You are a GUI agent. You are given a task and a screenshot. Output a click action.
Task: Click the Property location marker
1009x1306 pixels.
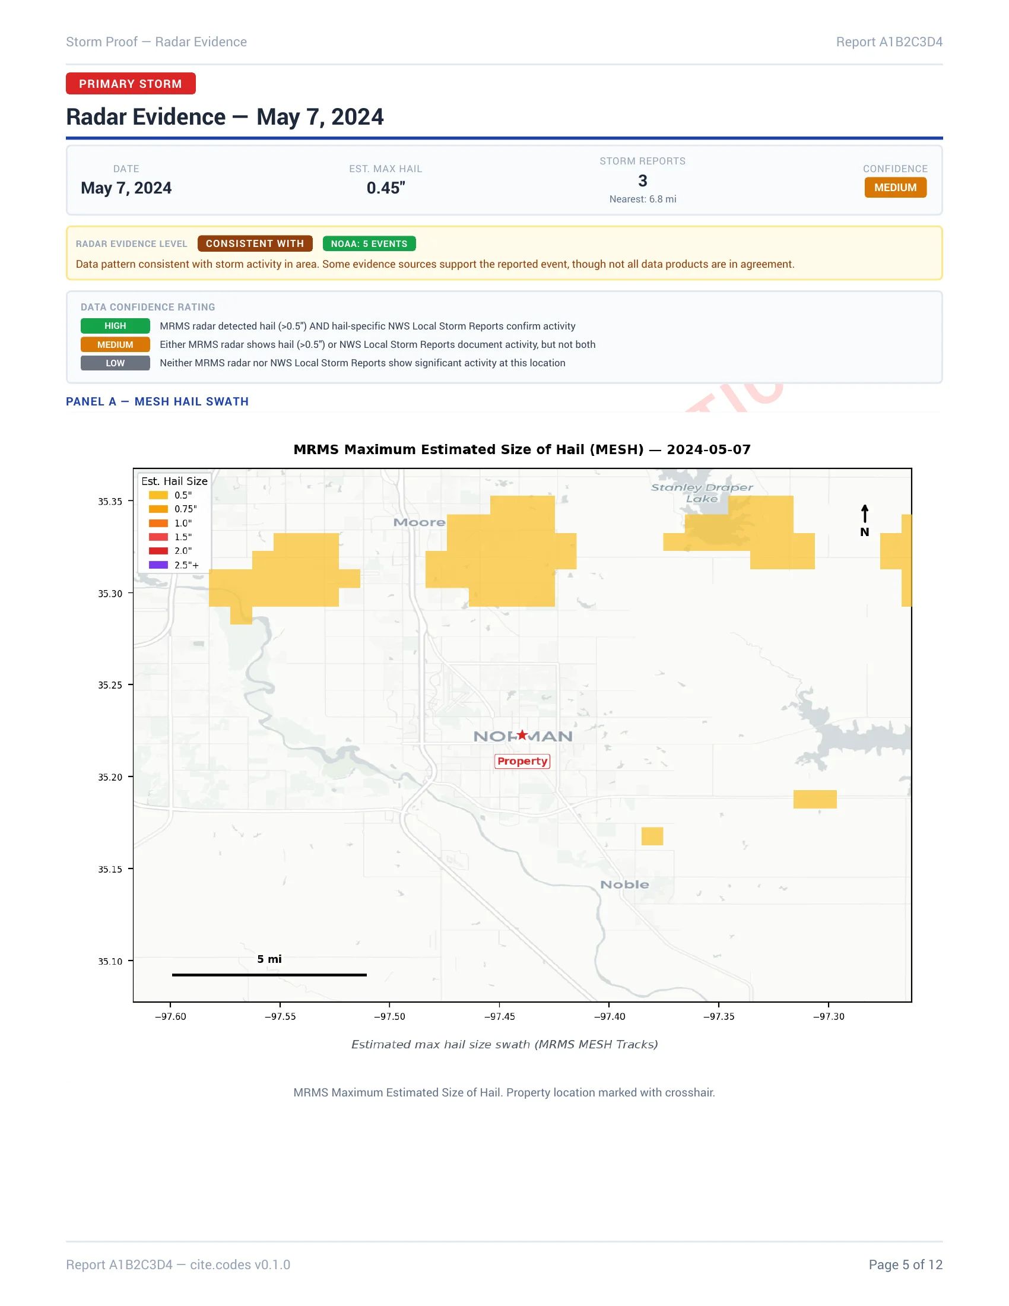coord(522,760)
